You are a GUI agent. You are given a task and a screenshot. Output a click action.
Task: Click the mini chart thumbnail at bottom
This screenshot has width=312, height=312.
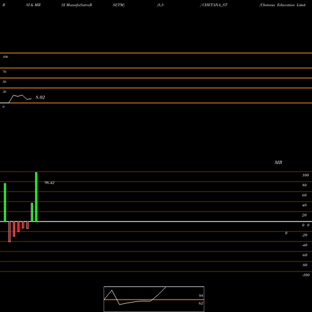coord(154,299)
